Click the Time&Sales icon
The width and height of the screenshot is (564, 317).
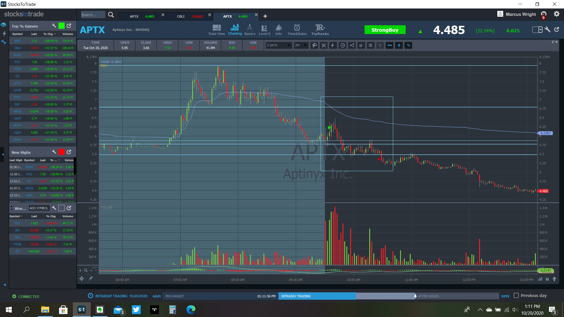[297, 30]
